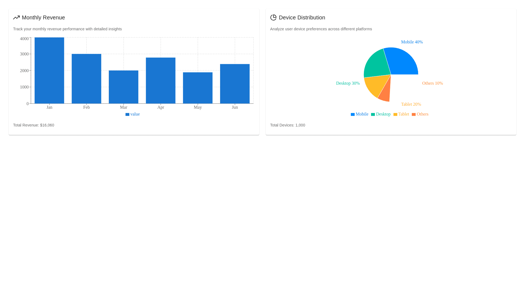Click the 'Total Revenue: $16,060' text
This screenshot has height=295, width=525.
pyautogui.click(x=34, y=125)
